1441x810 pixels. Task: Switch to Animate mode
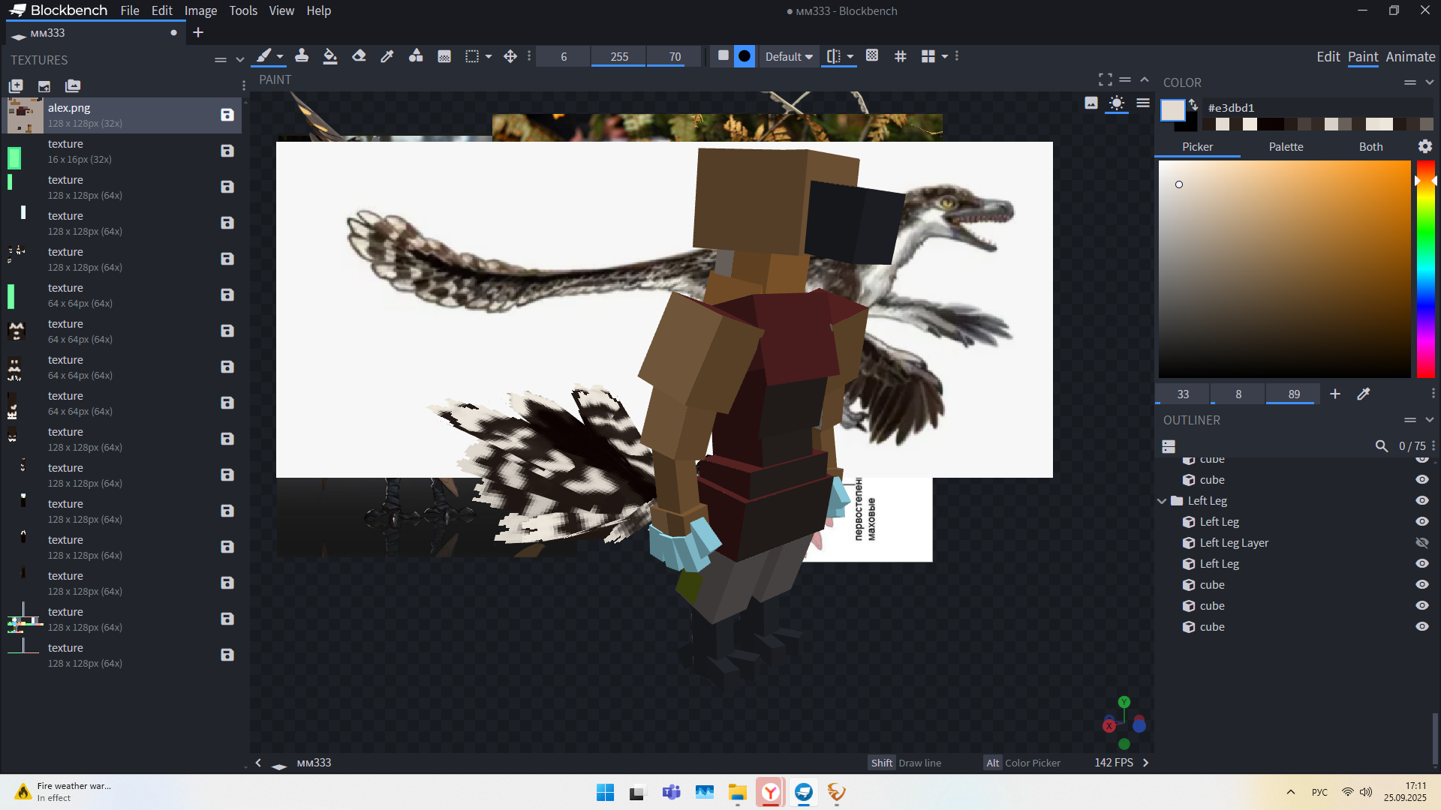click(1410, 57)
